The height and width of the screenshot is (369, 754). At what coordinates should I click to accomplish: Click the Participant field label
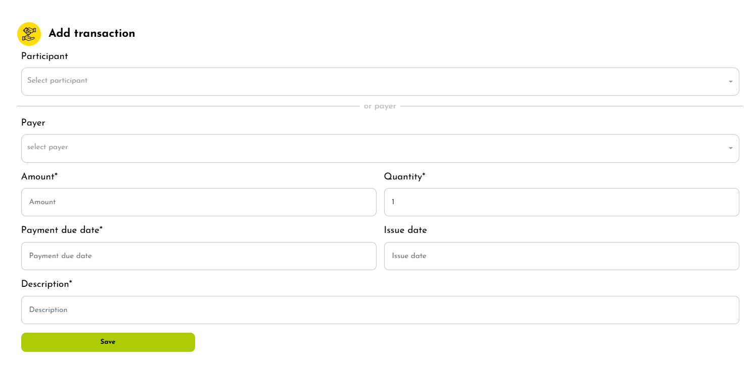pos(44,56)
